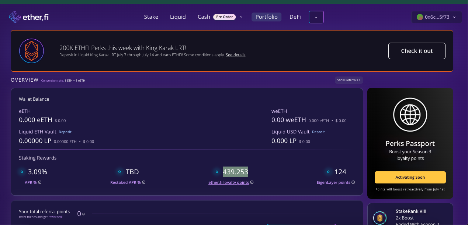Screen dimensions: 468x225
Task: Click the ether.fi loyalty points link
Action: [x=229, y=182]
